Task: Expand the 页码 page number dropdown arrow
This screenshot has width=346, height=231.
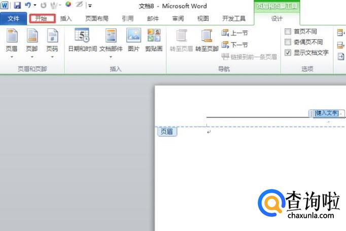Action: (52, 57)
